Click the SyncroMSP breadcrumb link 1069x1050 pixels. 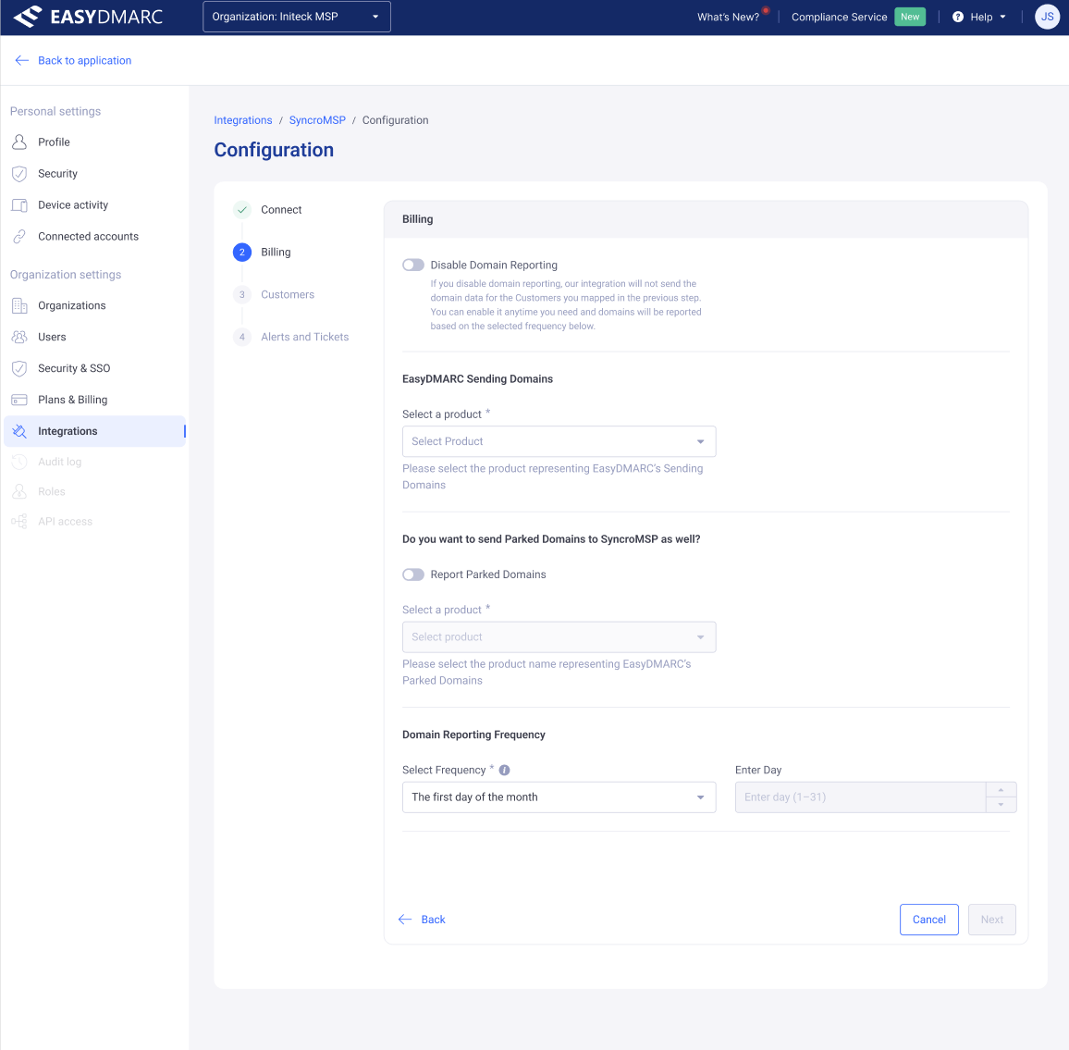coord(317,120)
